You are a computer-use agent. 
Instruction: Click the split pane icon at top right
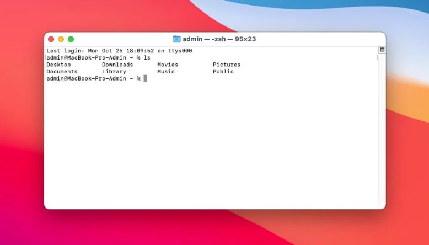click(382, 50)
